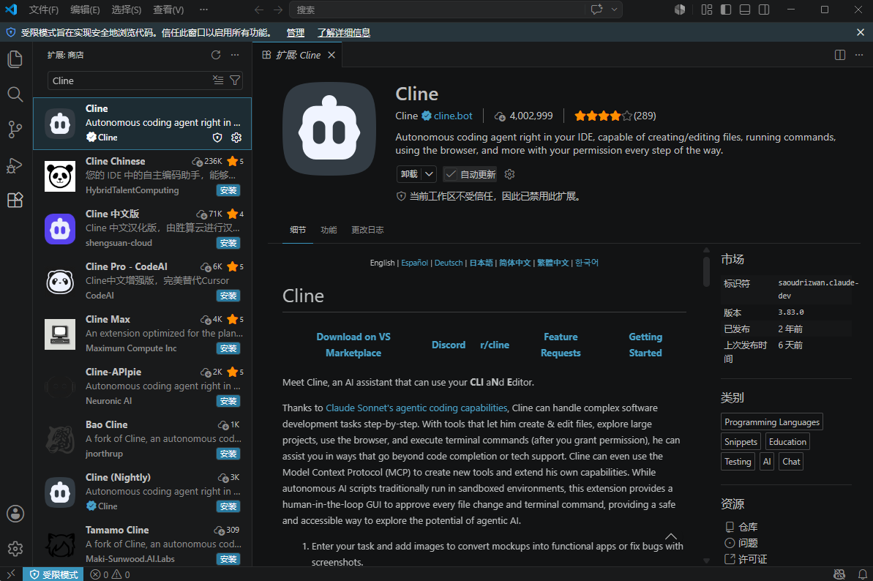
Task: Install Cline Chinese extension
Action: [228, 190]
